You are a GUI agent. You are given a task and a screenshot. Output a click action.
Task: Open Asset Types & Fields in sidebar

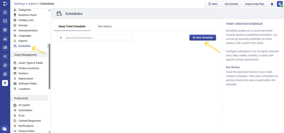[31, 63]
